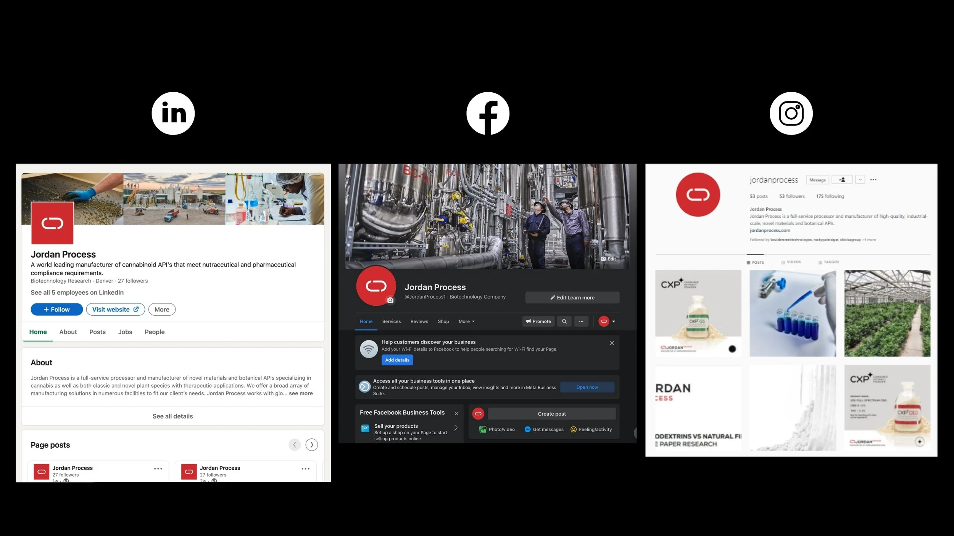The height and width of the screenshot is (536, 954).
Task: Click Message button on Instagram profile
Action: click(817, 180)
